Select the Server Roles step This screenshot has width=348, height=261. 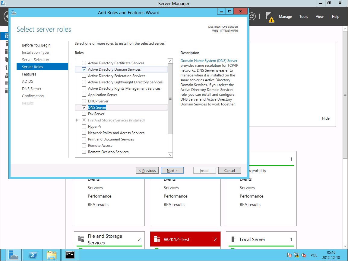(42, 67)
